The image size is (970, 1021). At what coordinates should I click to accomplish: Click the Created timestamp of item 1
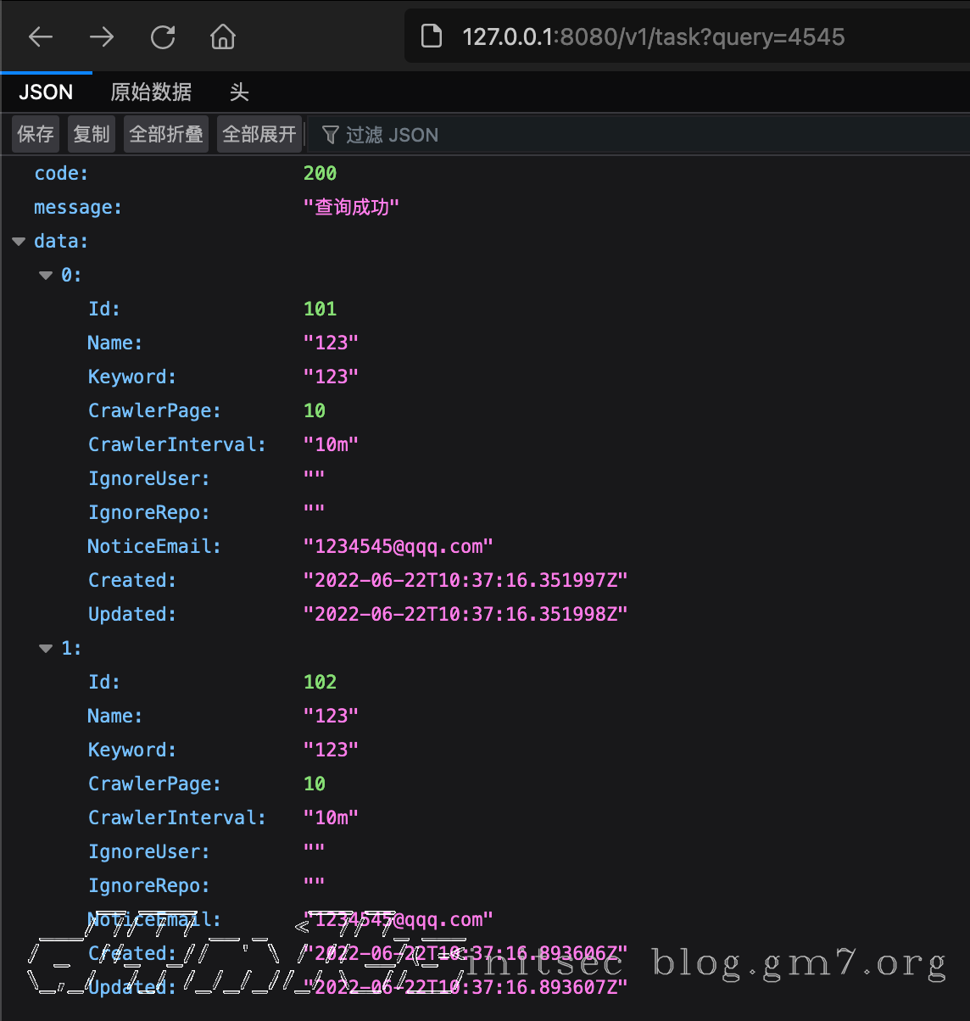pos(466,953)
